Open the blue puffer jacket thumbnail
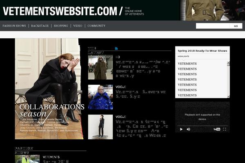The width and height of the screenshot is (245, 163). coord(100,97)
